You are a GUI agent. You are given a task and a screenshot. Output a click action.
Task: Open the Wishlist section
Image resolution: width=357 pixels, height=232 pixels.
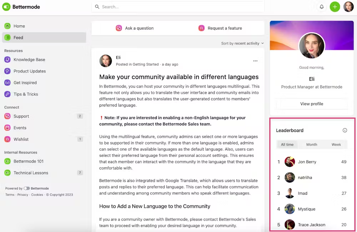tap(21, 139)
